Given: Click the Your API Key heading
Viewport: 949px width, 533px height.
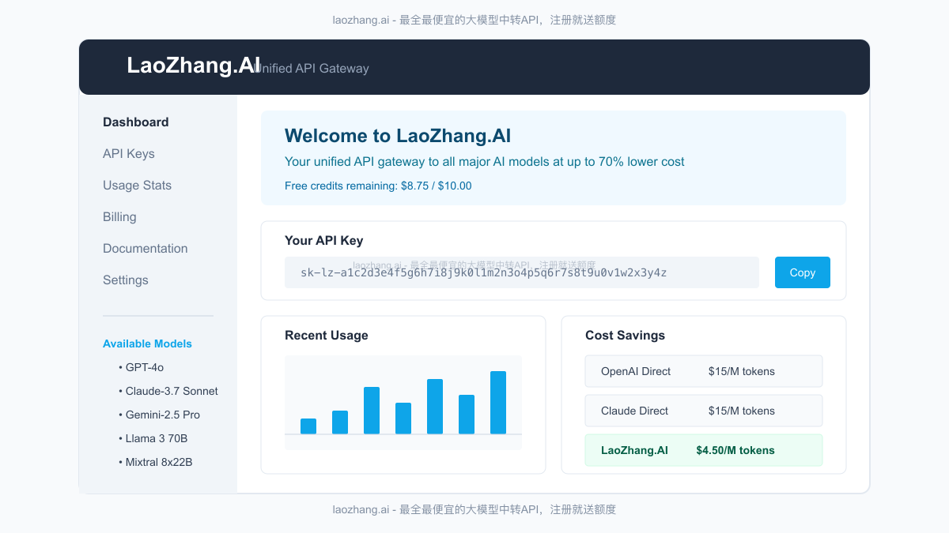Looking at the screenshot, I should tap(324, 241).
